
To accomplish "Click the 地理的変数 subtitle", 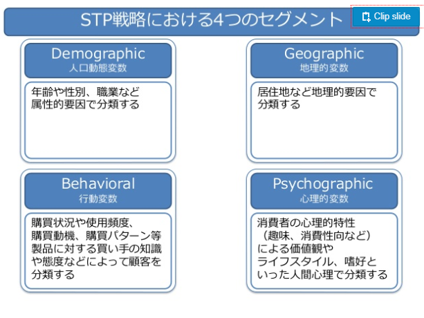I will (x=324, y=68).
